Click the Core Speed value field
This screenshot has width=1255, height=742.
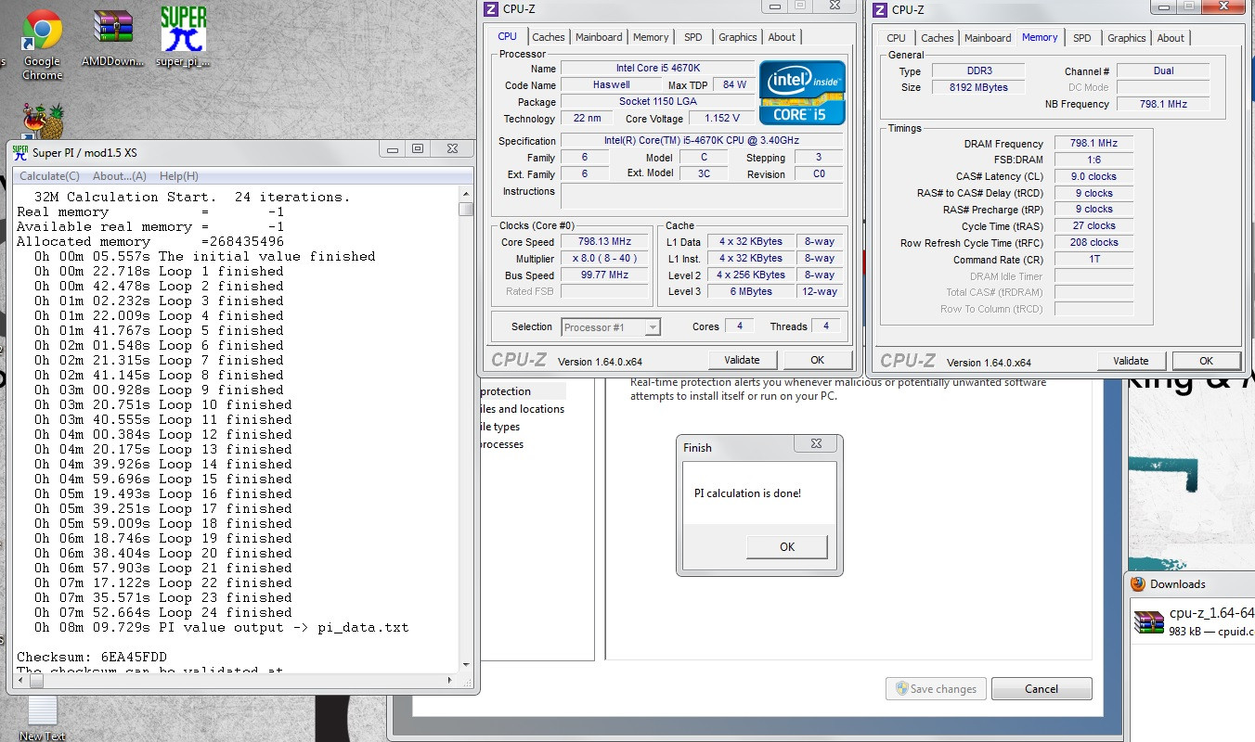click(x=605, y=241)
